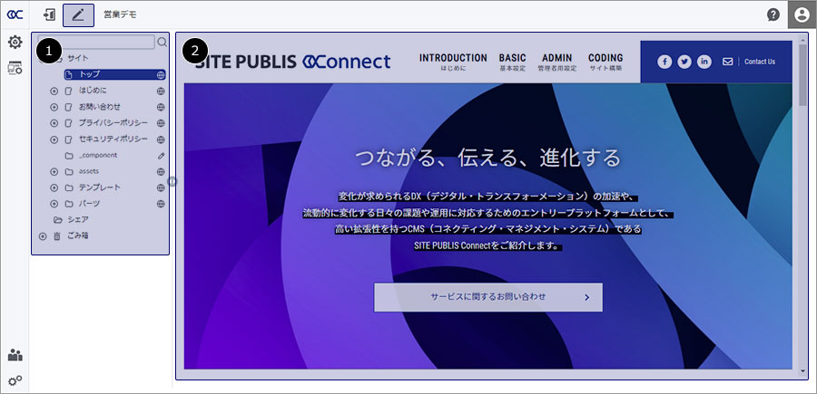
Task: Toggle globe publish icon for トップ page
Action: [x=161, y=75]
